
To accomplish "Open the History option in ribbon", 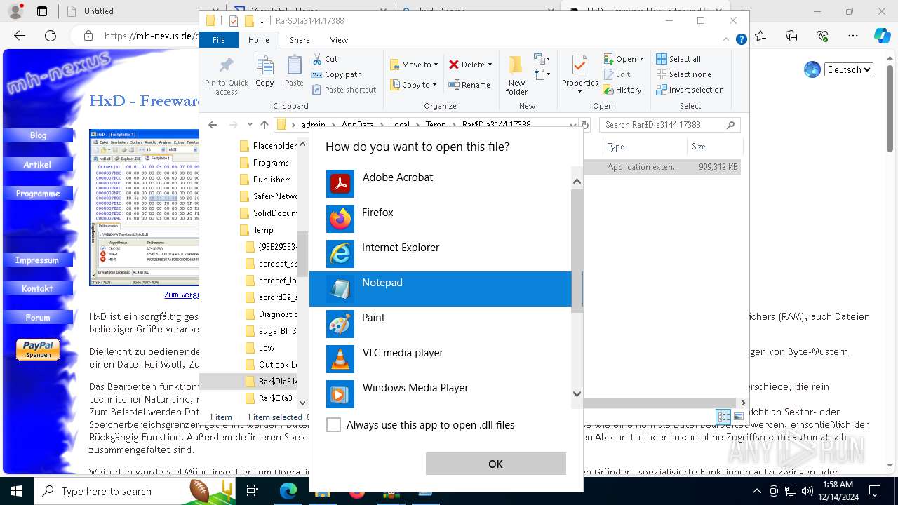I will (x=622, y=90).
